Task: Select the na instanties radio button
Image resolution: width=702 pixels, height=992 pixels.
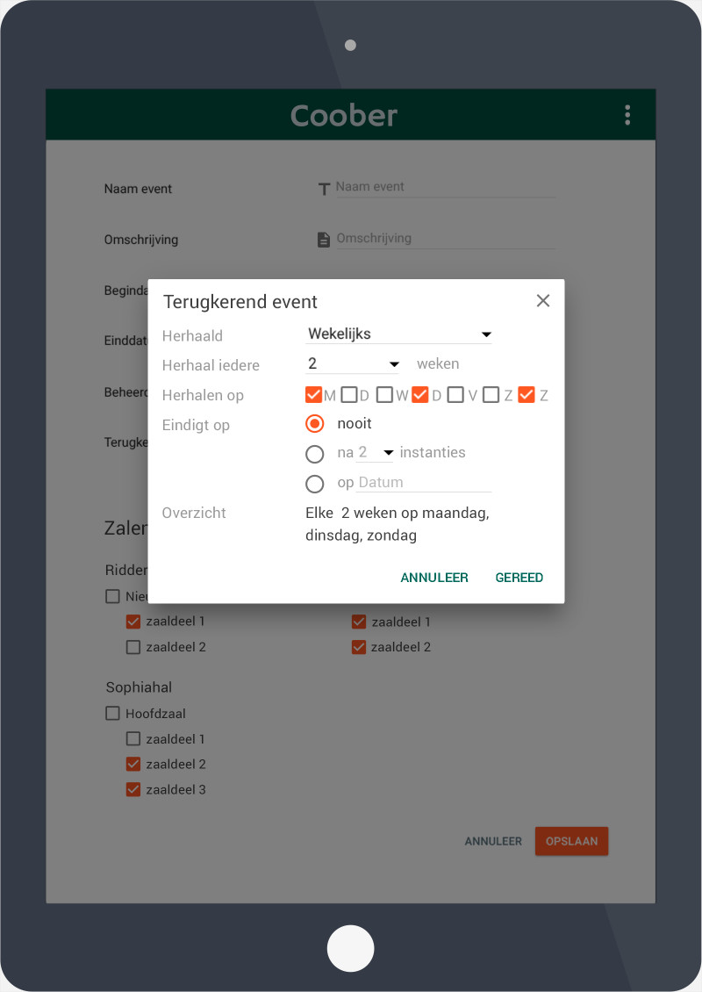Action: click(x=314, y=454)
